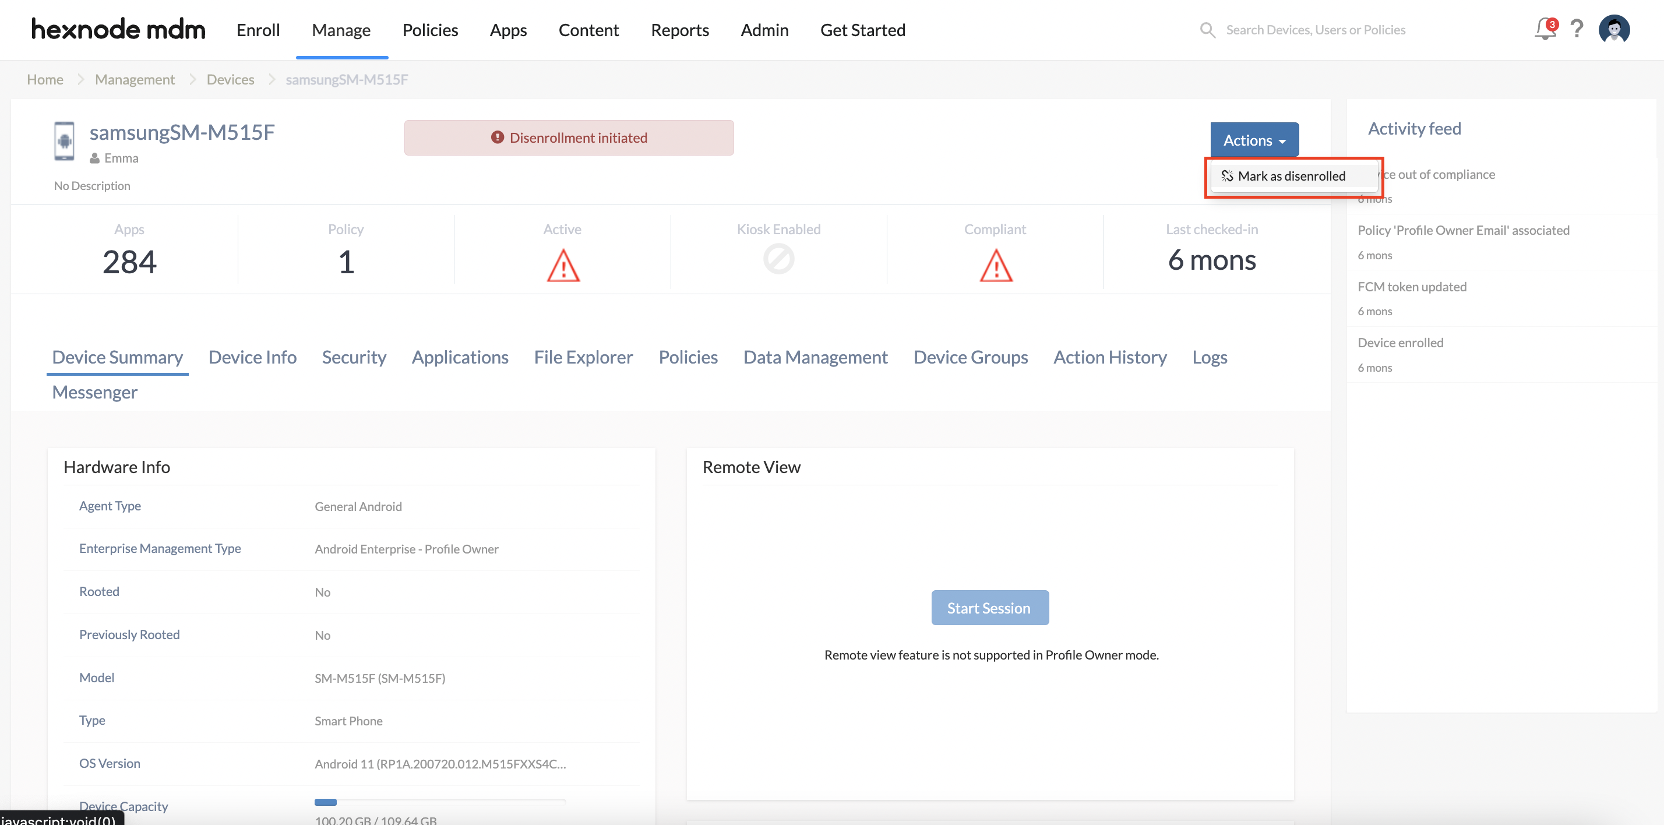Open the Manage menu
Image resolution: width=1664 pixels, height=825 pixels.
coord(341,30)
